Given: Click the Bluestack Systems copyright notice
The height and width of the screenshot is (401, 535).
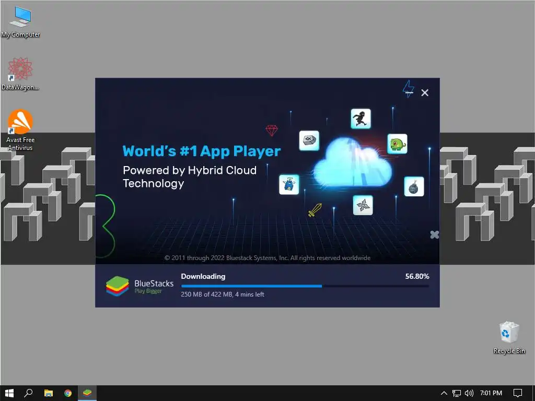Looking at the screenshot, I should (267, 258).
